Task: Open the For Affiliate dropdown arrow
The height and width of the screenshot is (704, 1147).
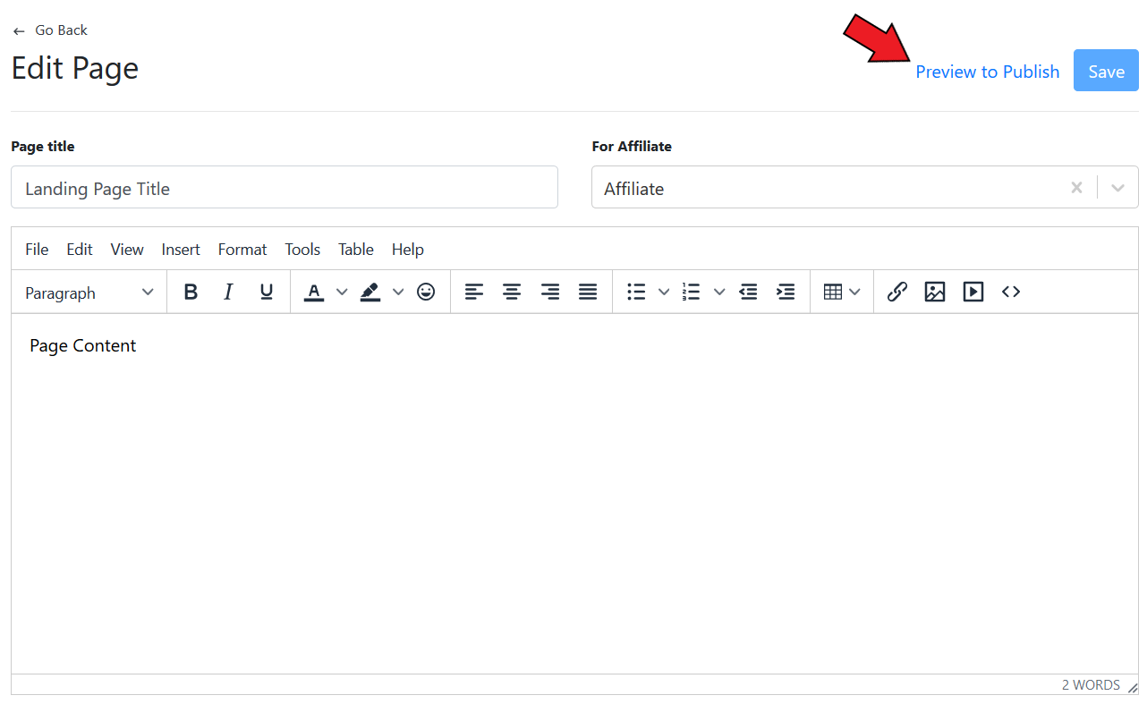Action: coord(1117,188)
